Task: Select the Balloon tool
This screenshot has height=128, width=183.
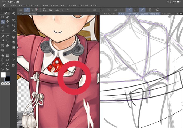Action: (3, 69)
